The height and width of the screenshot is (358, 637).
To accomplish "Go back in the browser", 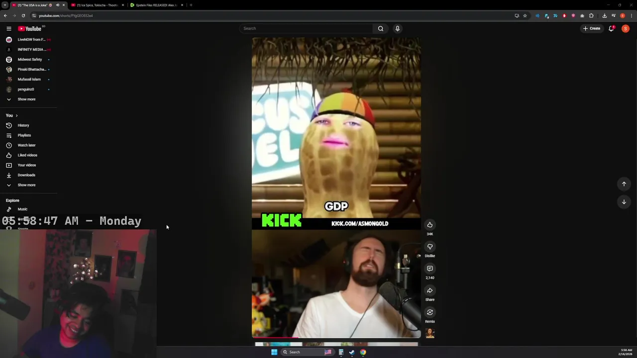I will [5, 15].
